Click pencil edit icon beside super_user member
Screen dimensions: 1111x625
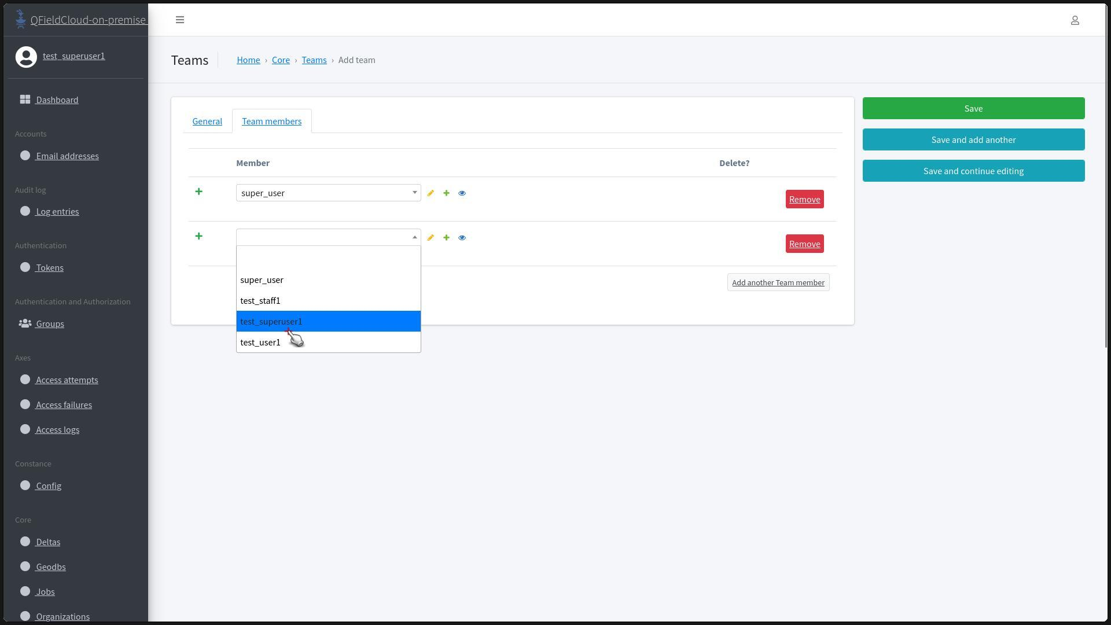(x=431, y=193)
